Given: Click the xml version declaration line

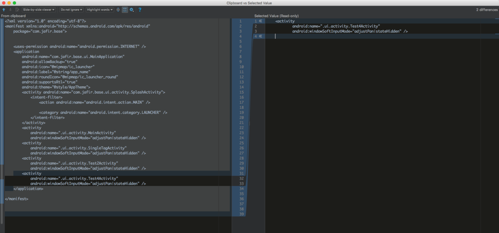Looking at the screenshot, I should coord(45,21).
